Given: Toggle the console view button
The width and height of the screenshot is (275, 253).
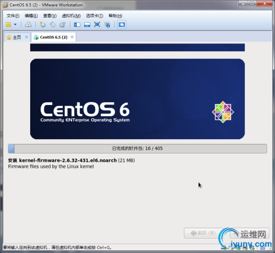Looking at the screenshot, I should click(122, 24).
